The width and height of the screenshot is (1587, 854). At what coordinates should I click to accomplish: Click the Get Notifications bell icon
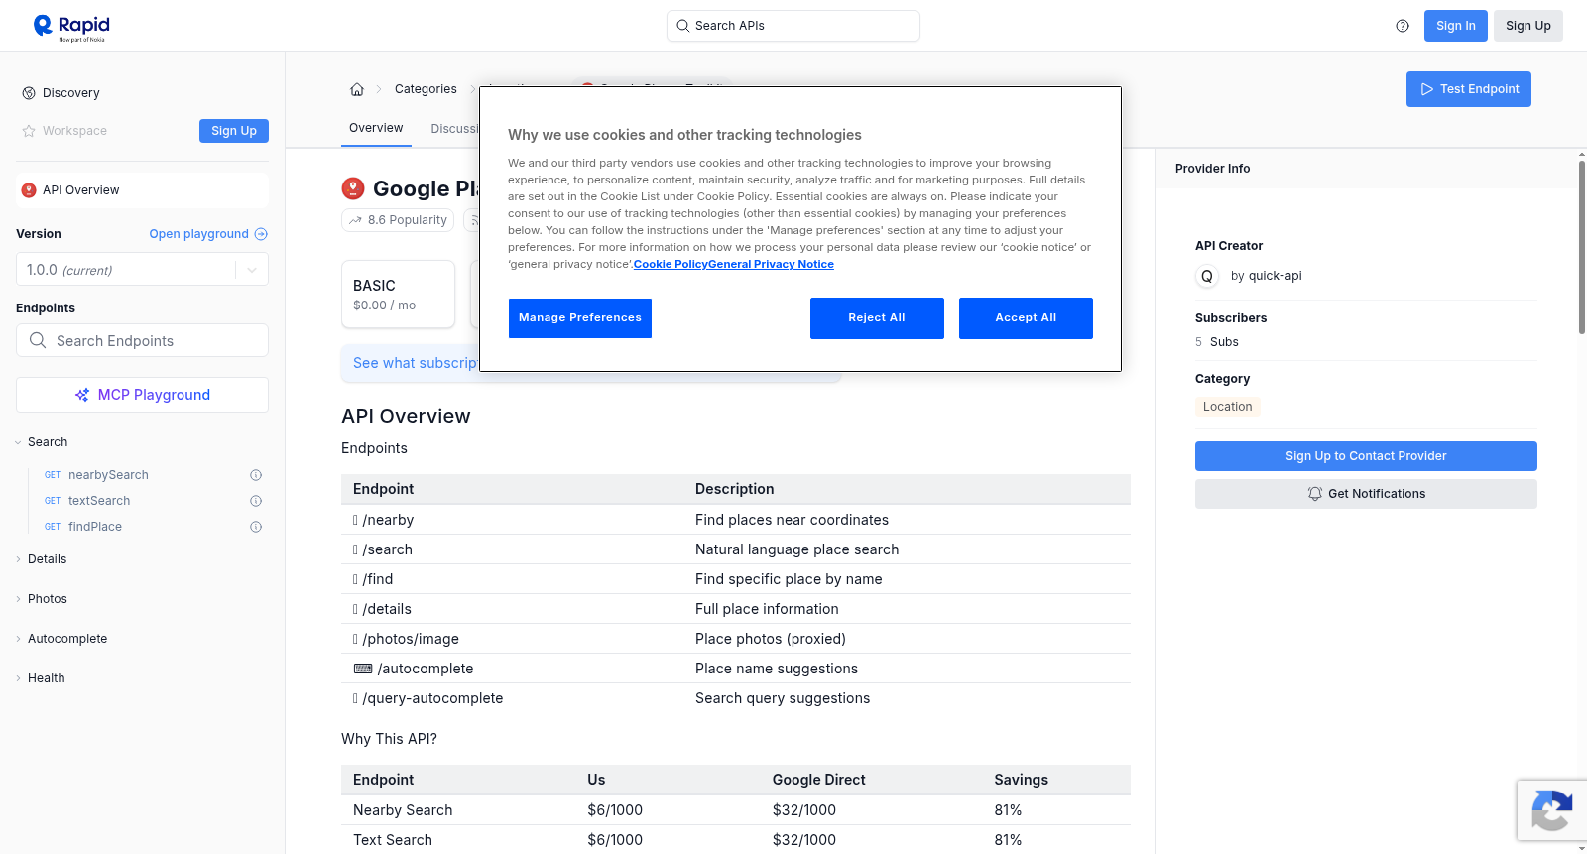pos(1315,494)
